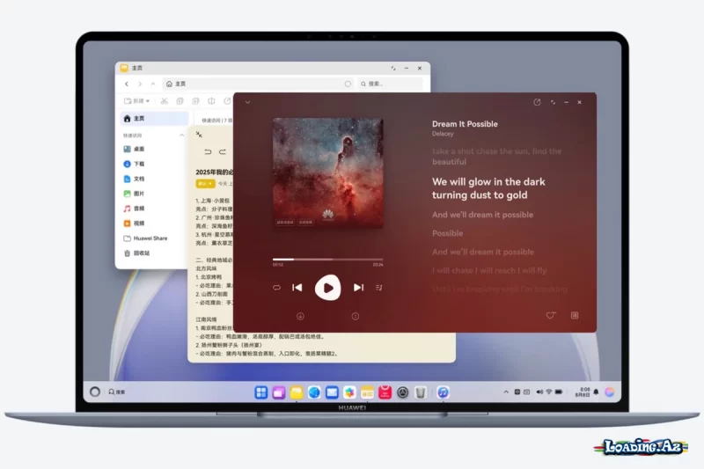Shrink the notes window with arrows icon
The width and height of the screenshot is (704, 469).
199,135
